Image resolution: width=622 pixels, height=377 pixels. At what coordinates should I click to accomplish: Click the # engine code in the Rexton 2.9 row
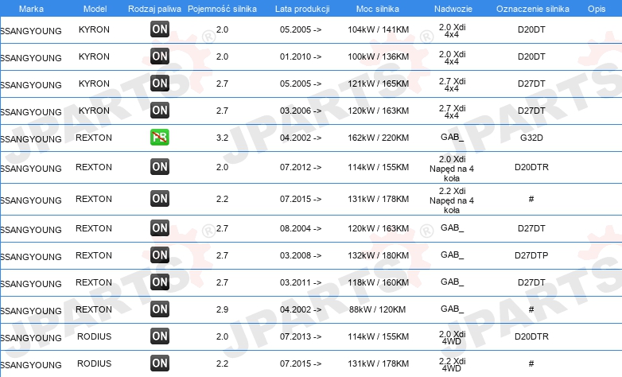point(531,309)
